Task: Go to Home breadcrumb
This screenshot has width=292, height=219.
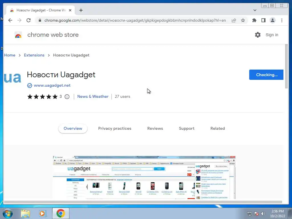Action: click(10, 55)
